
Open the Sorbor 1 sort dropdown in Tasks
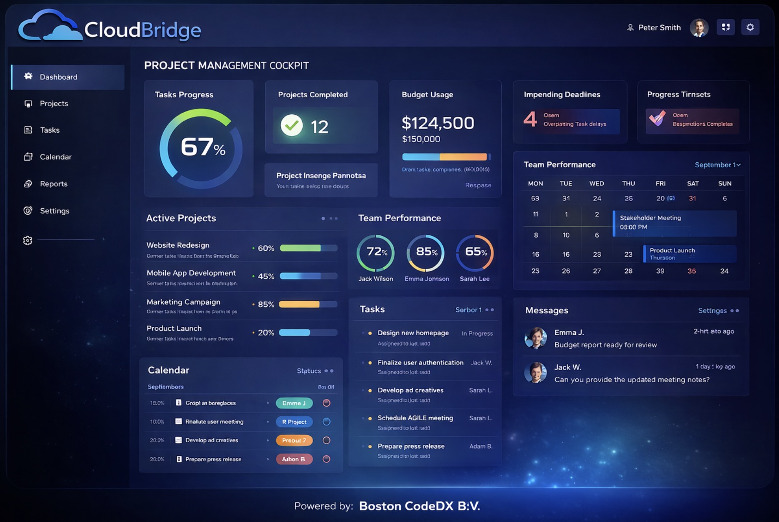coord(475,309)
